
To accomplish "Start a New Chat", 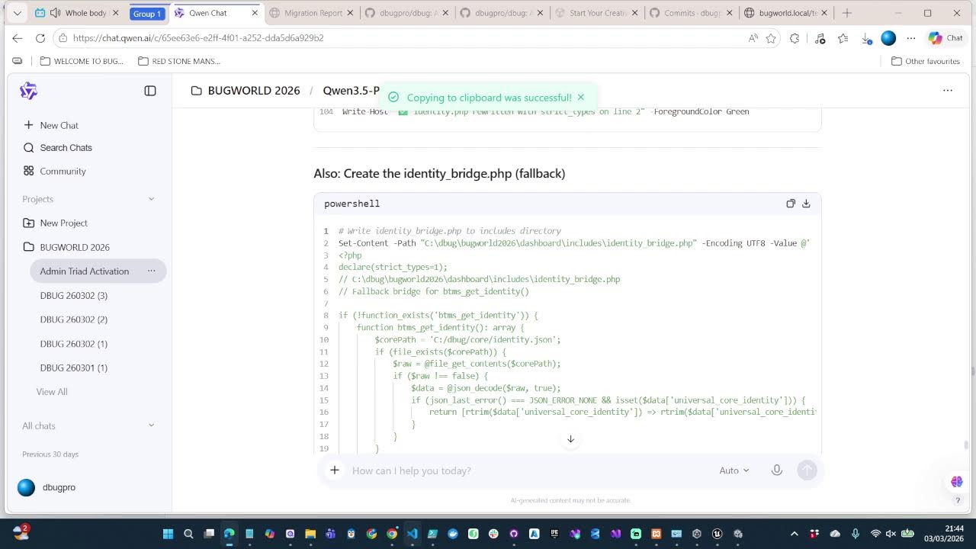I will 51,125.
